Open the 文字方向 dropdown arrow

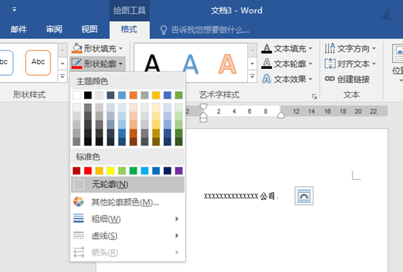tap(374, 49)
